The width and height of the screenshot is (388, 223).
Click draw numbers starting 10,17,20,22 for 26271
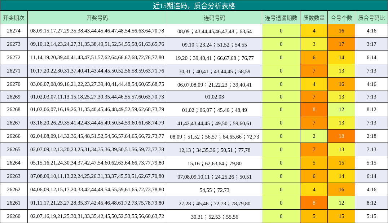point(97,71)
